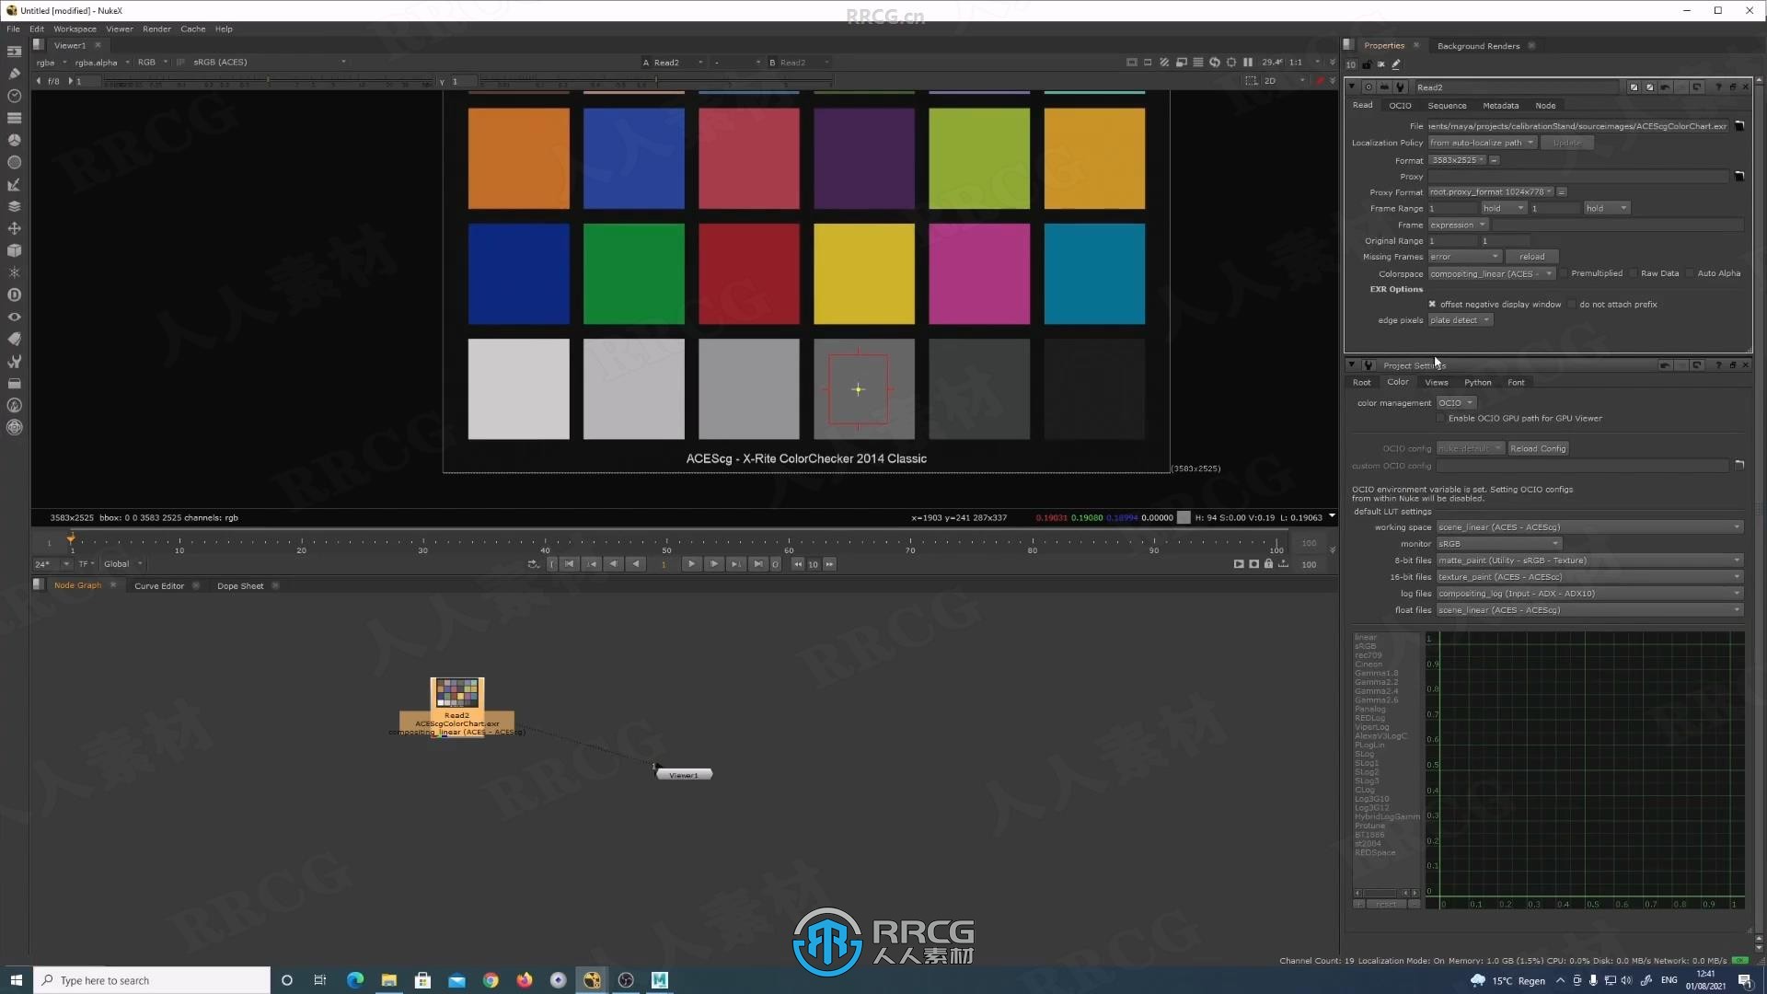Click the clip-to-format icon in viewer toolbar
This screenshot has width=1767, height=994.
(1131, 63)
